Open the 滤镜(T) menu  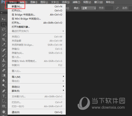(x=76, y=2)
